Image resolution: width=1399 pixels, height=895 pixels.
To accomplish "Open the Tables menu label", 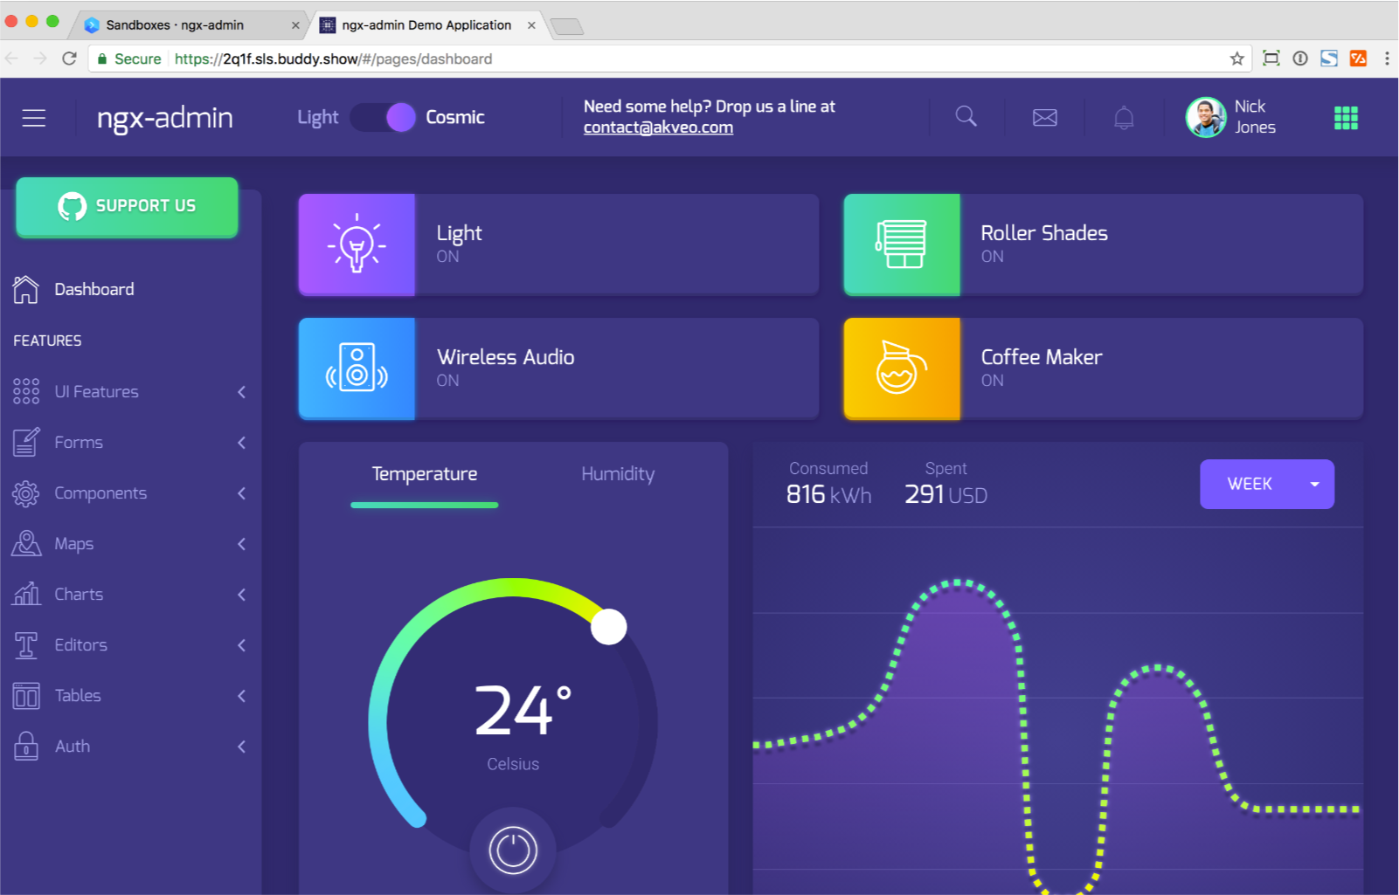I will (78, 696).
